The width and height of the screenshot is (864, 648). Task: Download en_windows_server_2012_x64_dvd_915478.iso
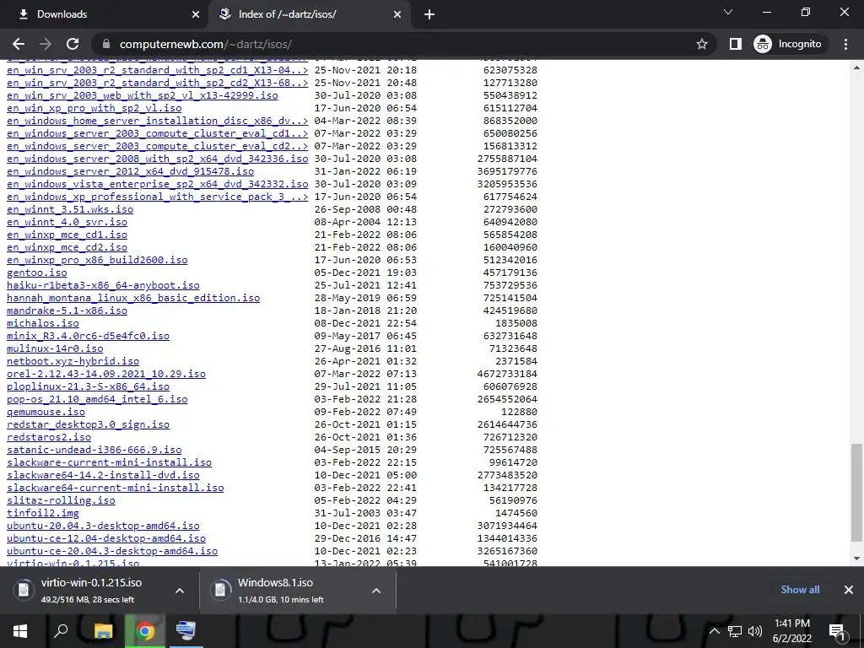(x=131, y=171)
